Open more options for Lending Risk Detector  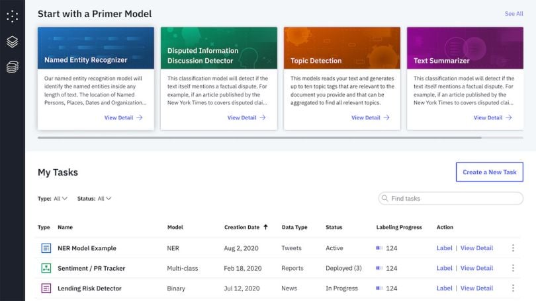[513, 288]
